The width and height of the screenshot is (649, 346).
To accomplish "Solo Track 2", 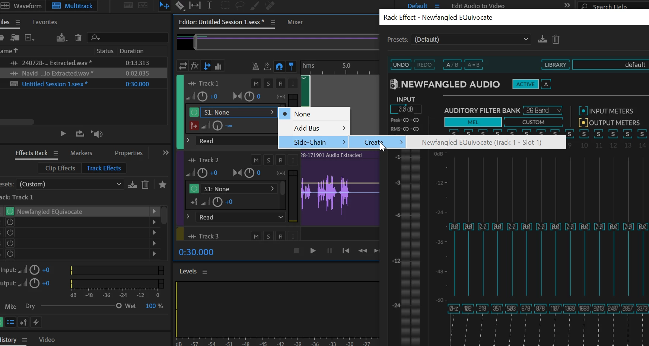I will pos(268,160).
